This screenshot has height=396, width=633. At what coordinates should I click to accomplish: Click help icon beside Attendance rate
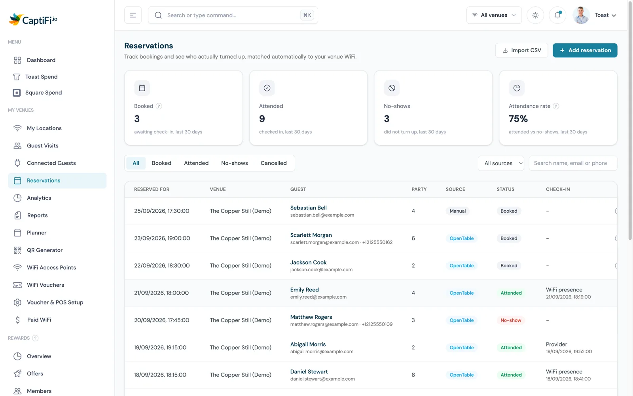click(556, 106)
